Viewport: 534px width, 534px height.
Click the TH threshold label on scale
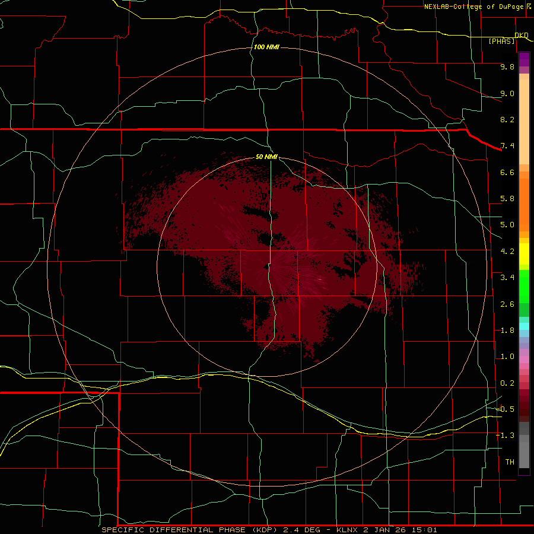point(510,462)
